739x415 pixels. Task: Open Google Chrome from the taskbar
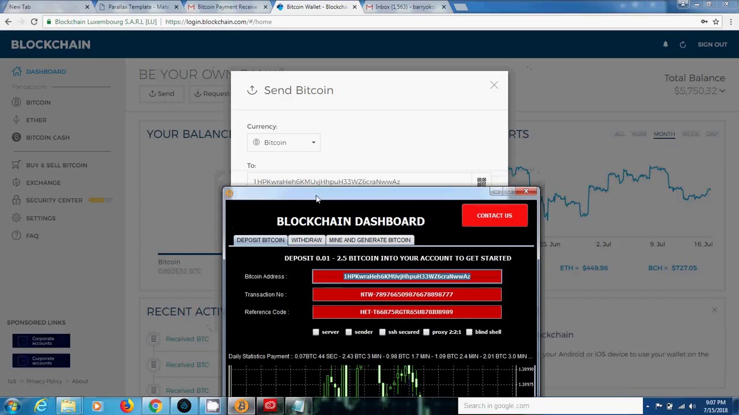point(155,406)
